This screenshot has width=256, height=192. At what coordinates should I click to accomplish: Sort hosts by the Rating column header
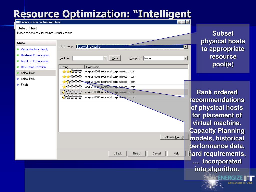click(72, 67)
